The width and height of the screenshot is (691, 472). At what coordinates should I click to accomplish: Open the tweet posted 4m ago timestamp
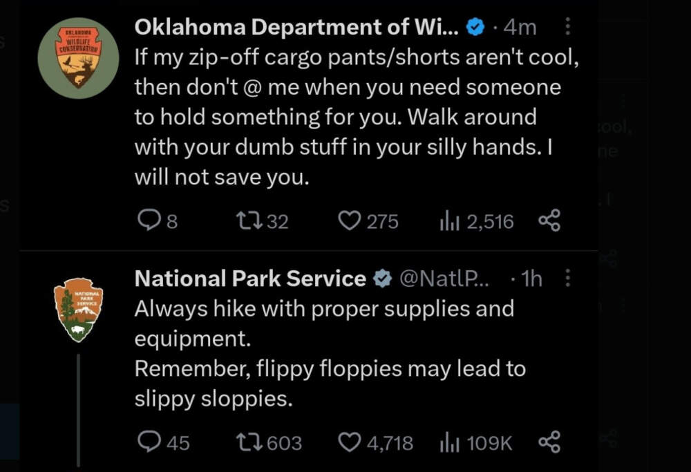click(520, 28)
